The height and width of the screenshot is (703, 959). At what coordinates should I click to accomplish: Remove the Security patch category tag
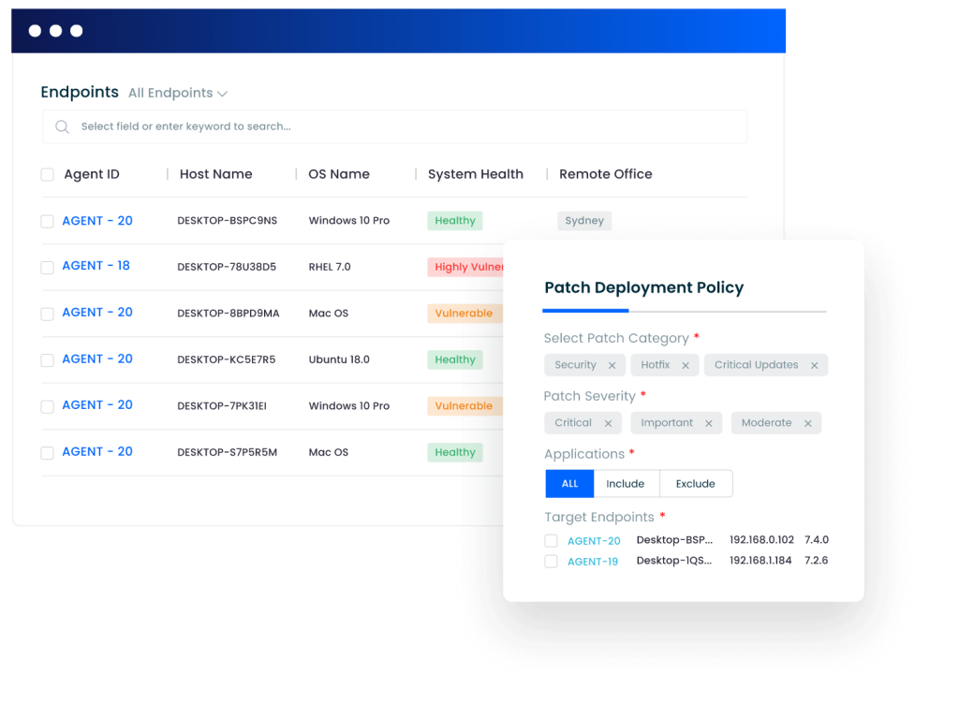click(612, 366)
